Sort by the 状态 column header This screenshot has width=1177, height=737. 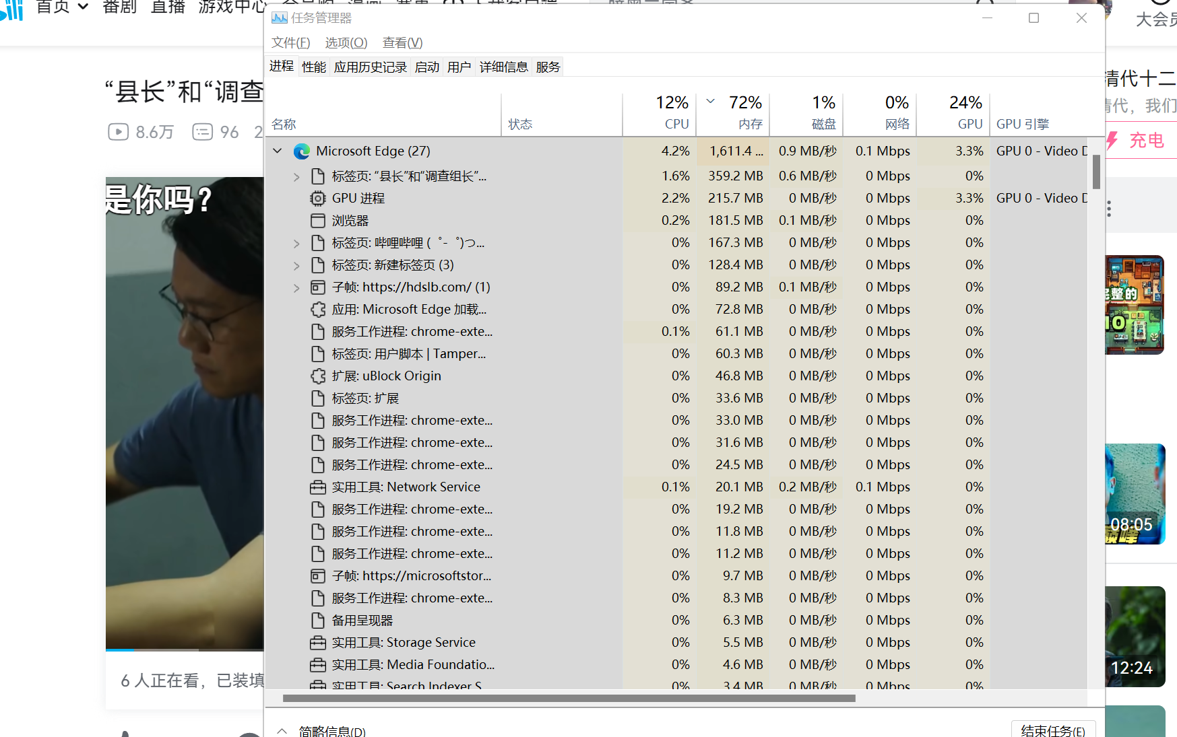click(x=562, y=114)
